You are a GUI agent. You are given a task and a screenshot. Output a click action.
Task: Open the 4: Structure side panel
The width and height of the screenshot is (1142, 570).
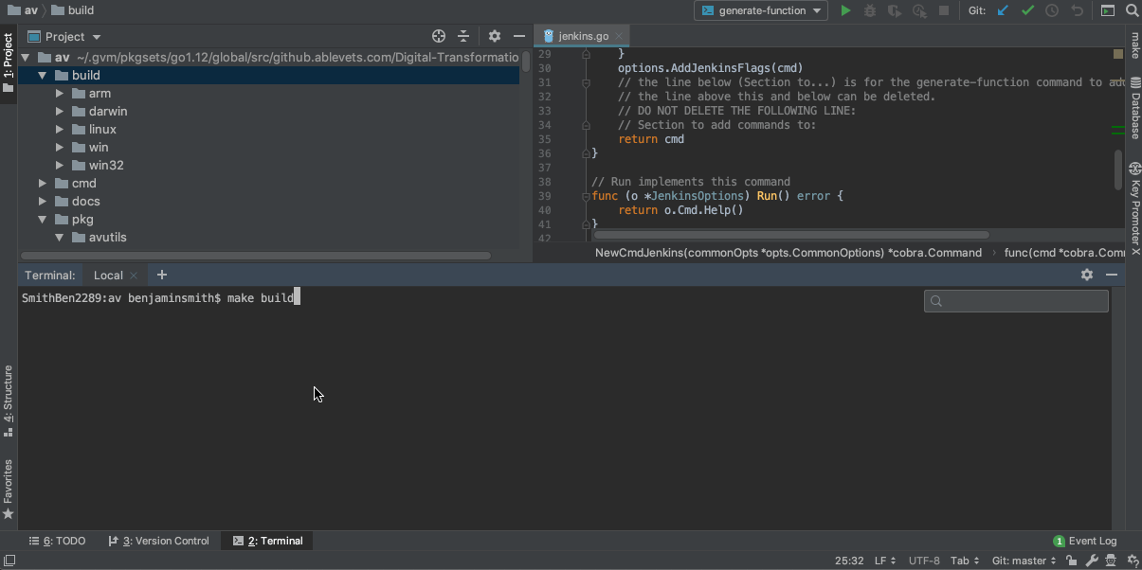click(x=8, y=401)
